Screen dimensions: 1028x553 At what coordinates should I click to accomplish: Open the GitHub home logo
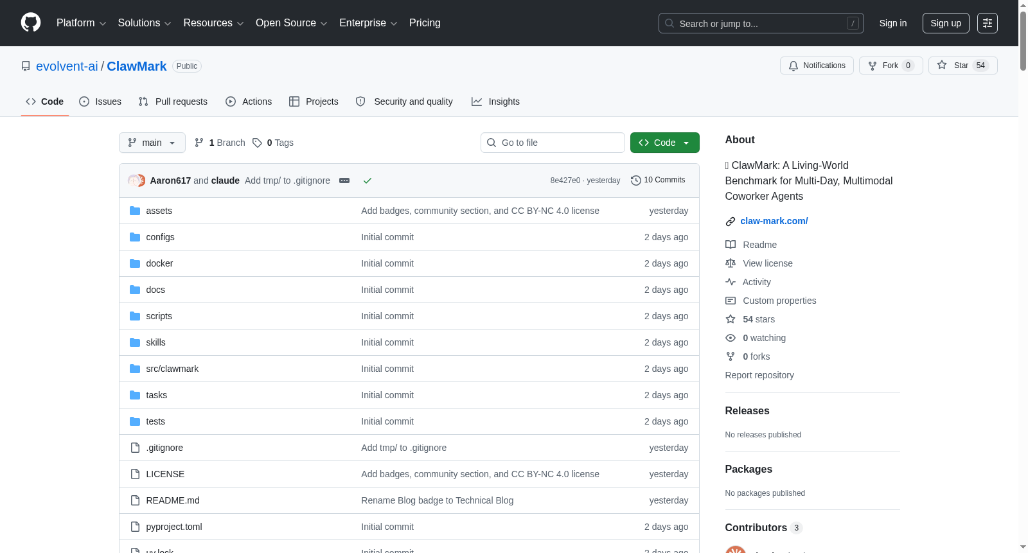pyautogui.click(x=31, y=22)
